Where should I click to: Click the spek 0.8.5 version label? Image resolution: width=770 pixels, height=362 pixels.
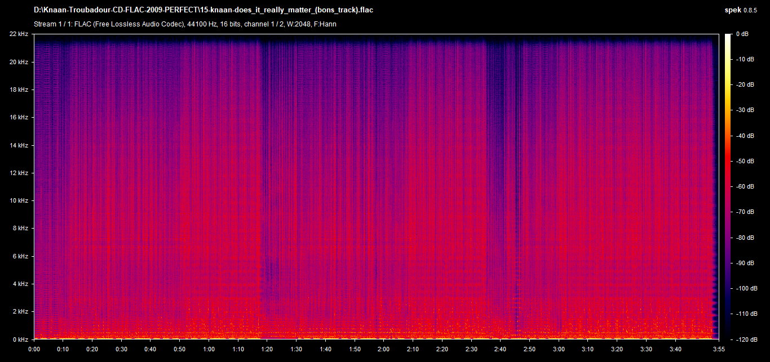click(x=744, y=10)
